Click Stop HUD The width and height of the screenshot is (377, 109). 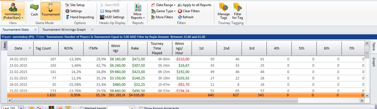coord(110,11)
